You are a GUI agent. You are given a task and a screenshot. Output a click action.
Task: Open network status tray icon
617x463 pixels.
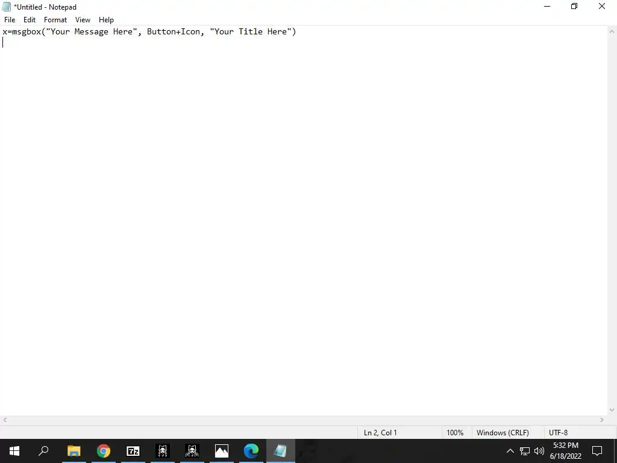point(525,451)
